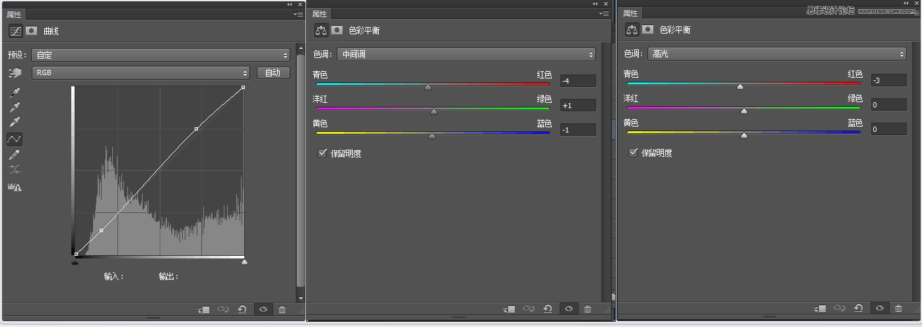Open the RGB channel dropdown in Curves

pos(141,73)
